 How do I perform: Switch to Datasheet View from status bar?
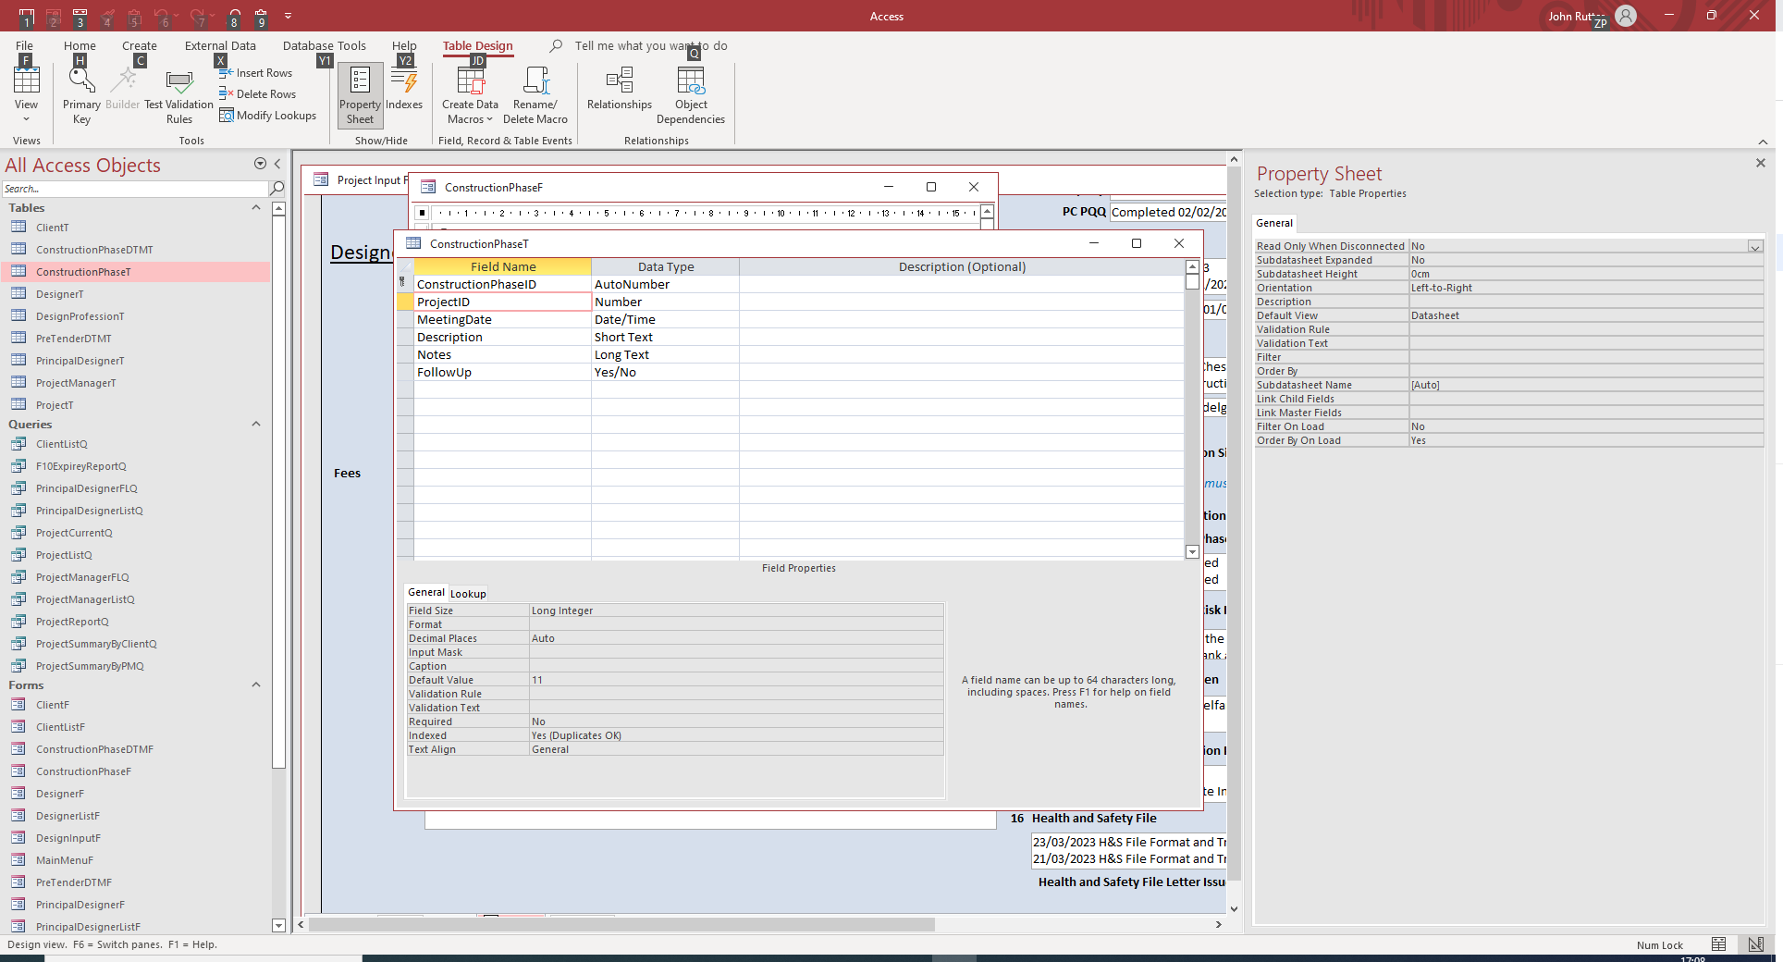(x=1720, y=944)
